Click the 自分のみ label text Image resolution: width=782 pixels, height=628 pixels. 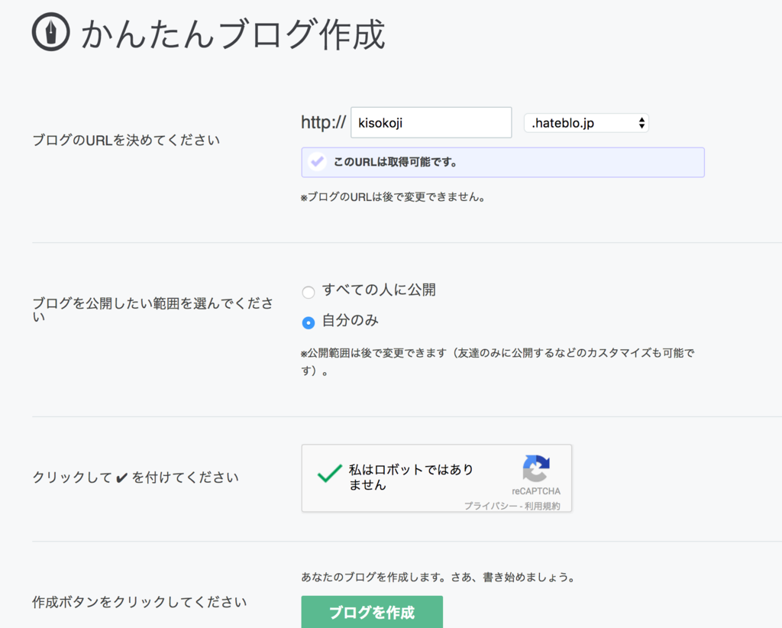[x=350, y=320]
